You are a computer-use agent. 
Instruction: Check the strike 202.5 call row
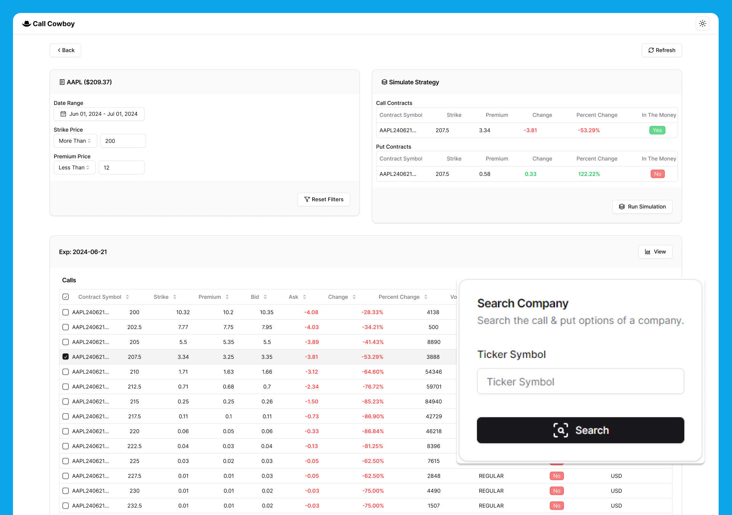(x=66, y=327)
